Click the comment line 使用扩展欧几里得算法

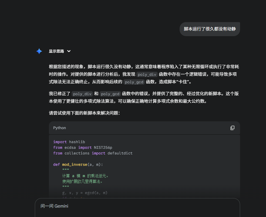pos(82,181)
